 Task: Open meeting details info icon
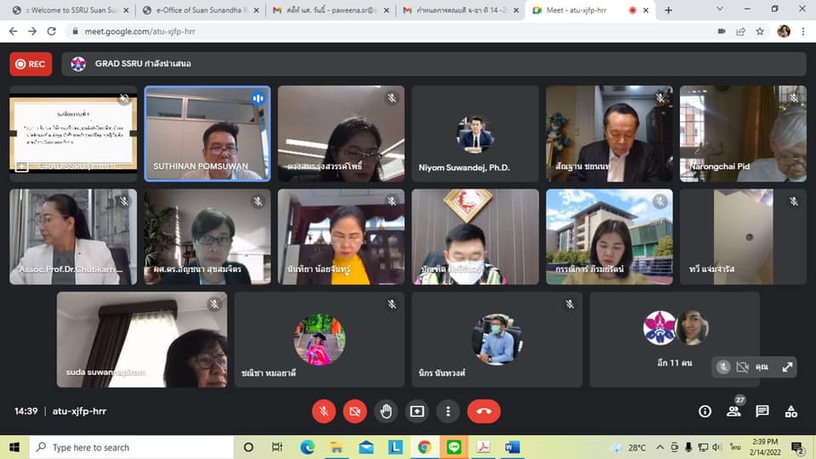(705, 411)
